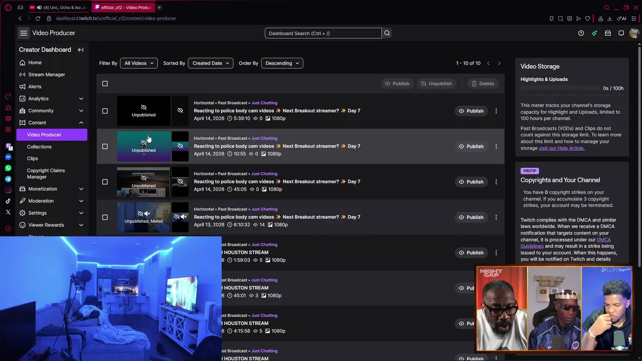Go to next page of videos arrow

tap(499, 63)
